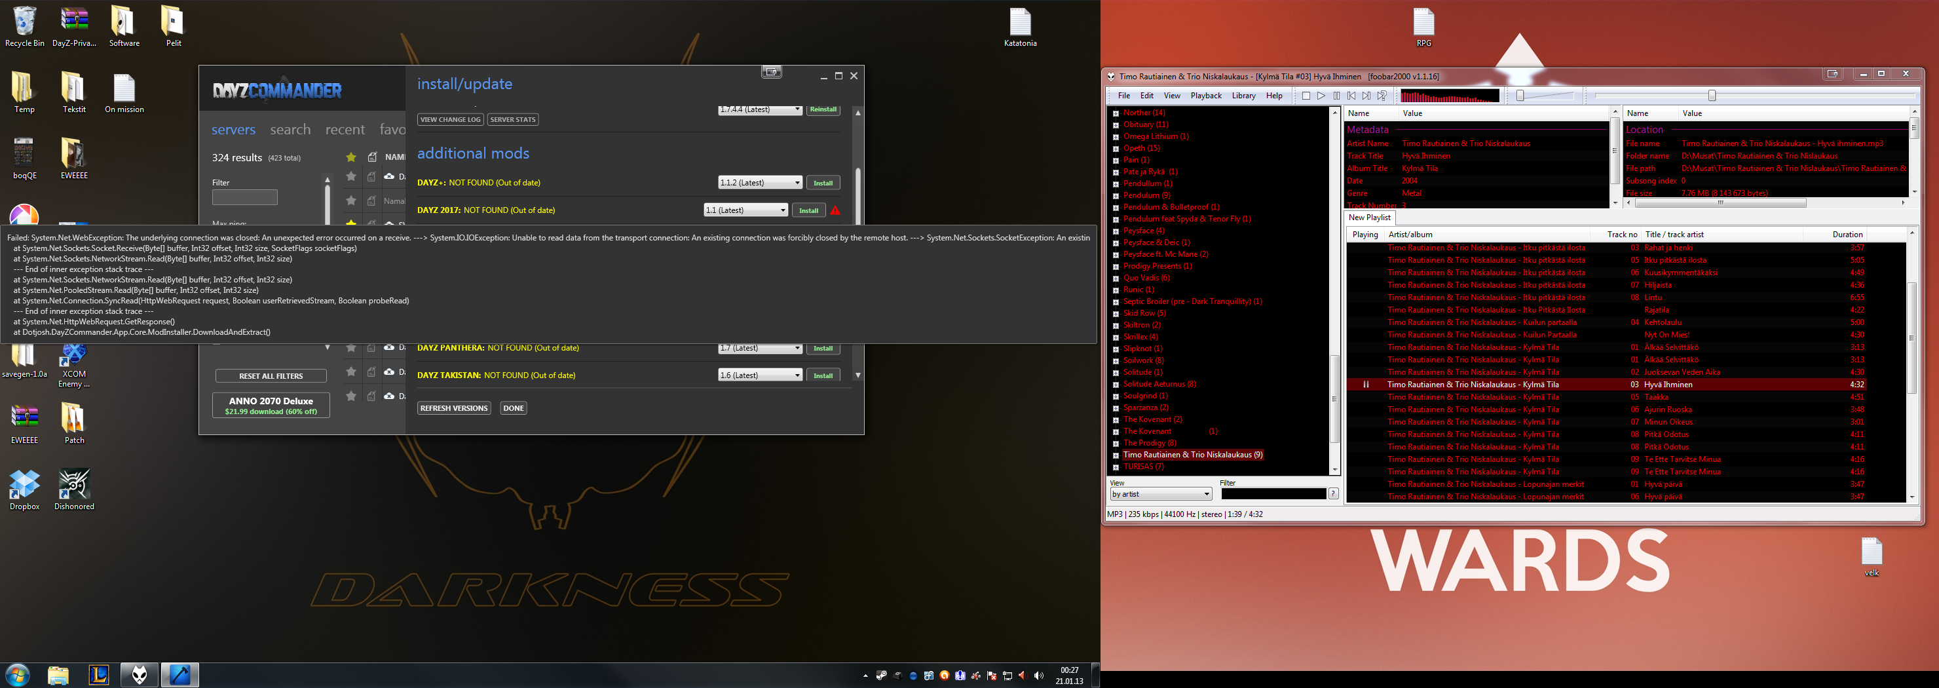Expand the Skrillex artist node
The height and width of the screenshot is (688, 1939).
point(1116,337)
